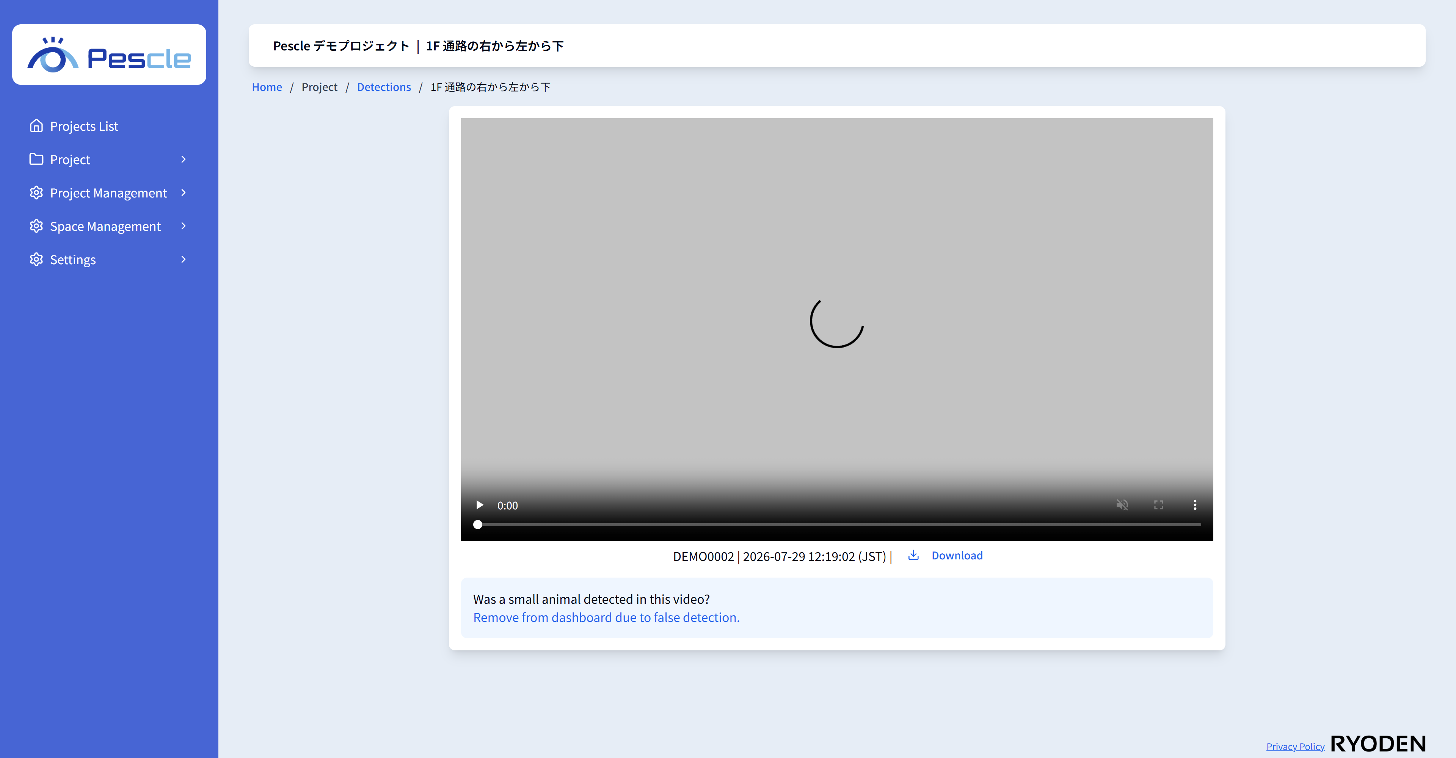Open the Settings menu

tap(109, 259)
